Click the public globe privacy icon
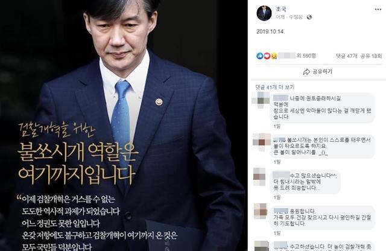This screenshot has height=251, width=386. point(309,17)
